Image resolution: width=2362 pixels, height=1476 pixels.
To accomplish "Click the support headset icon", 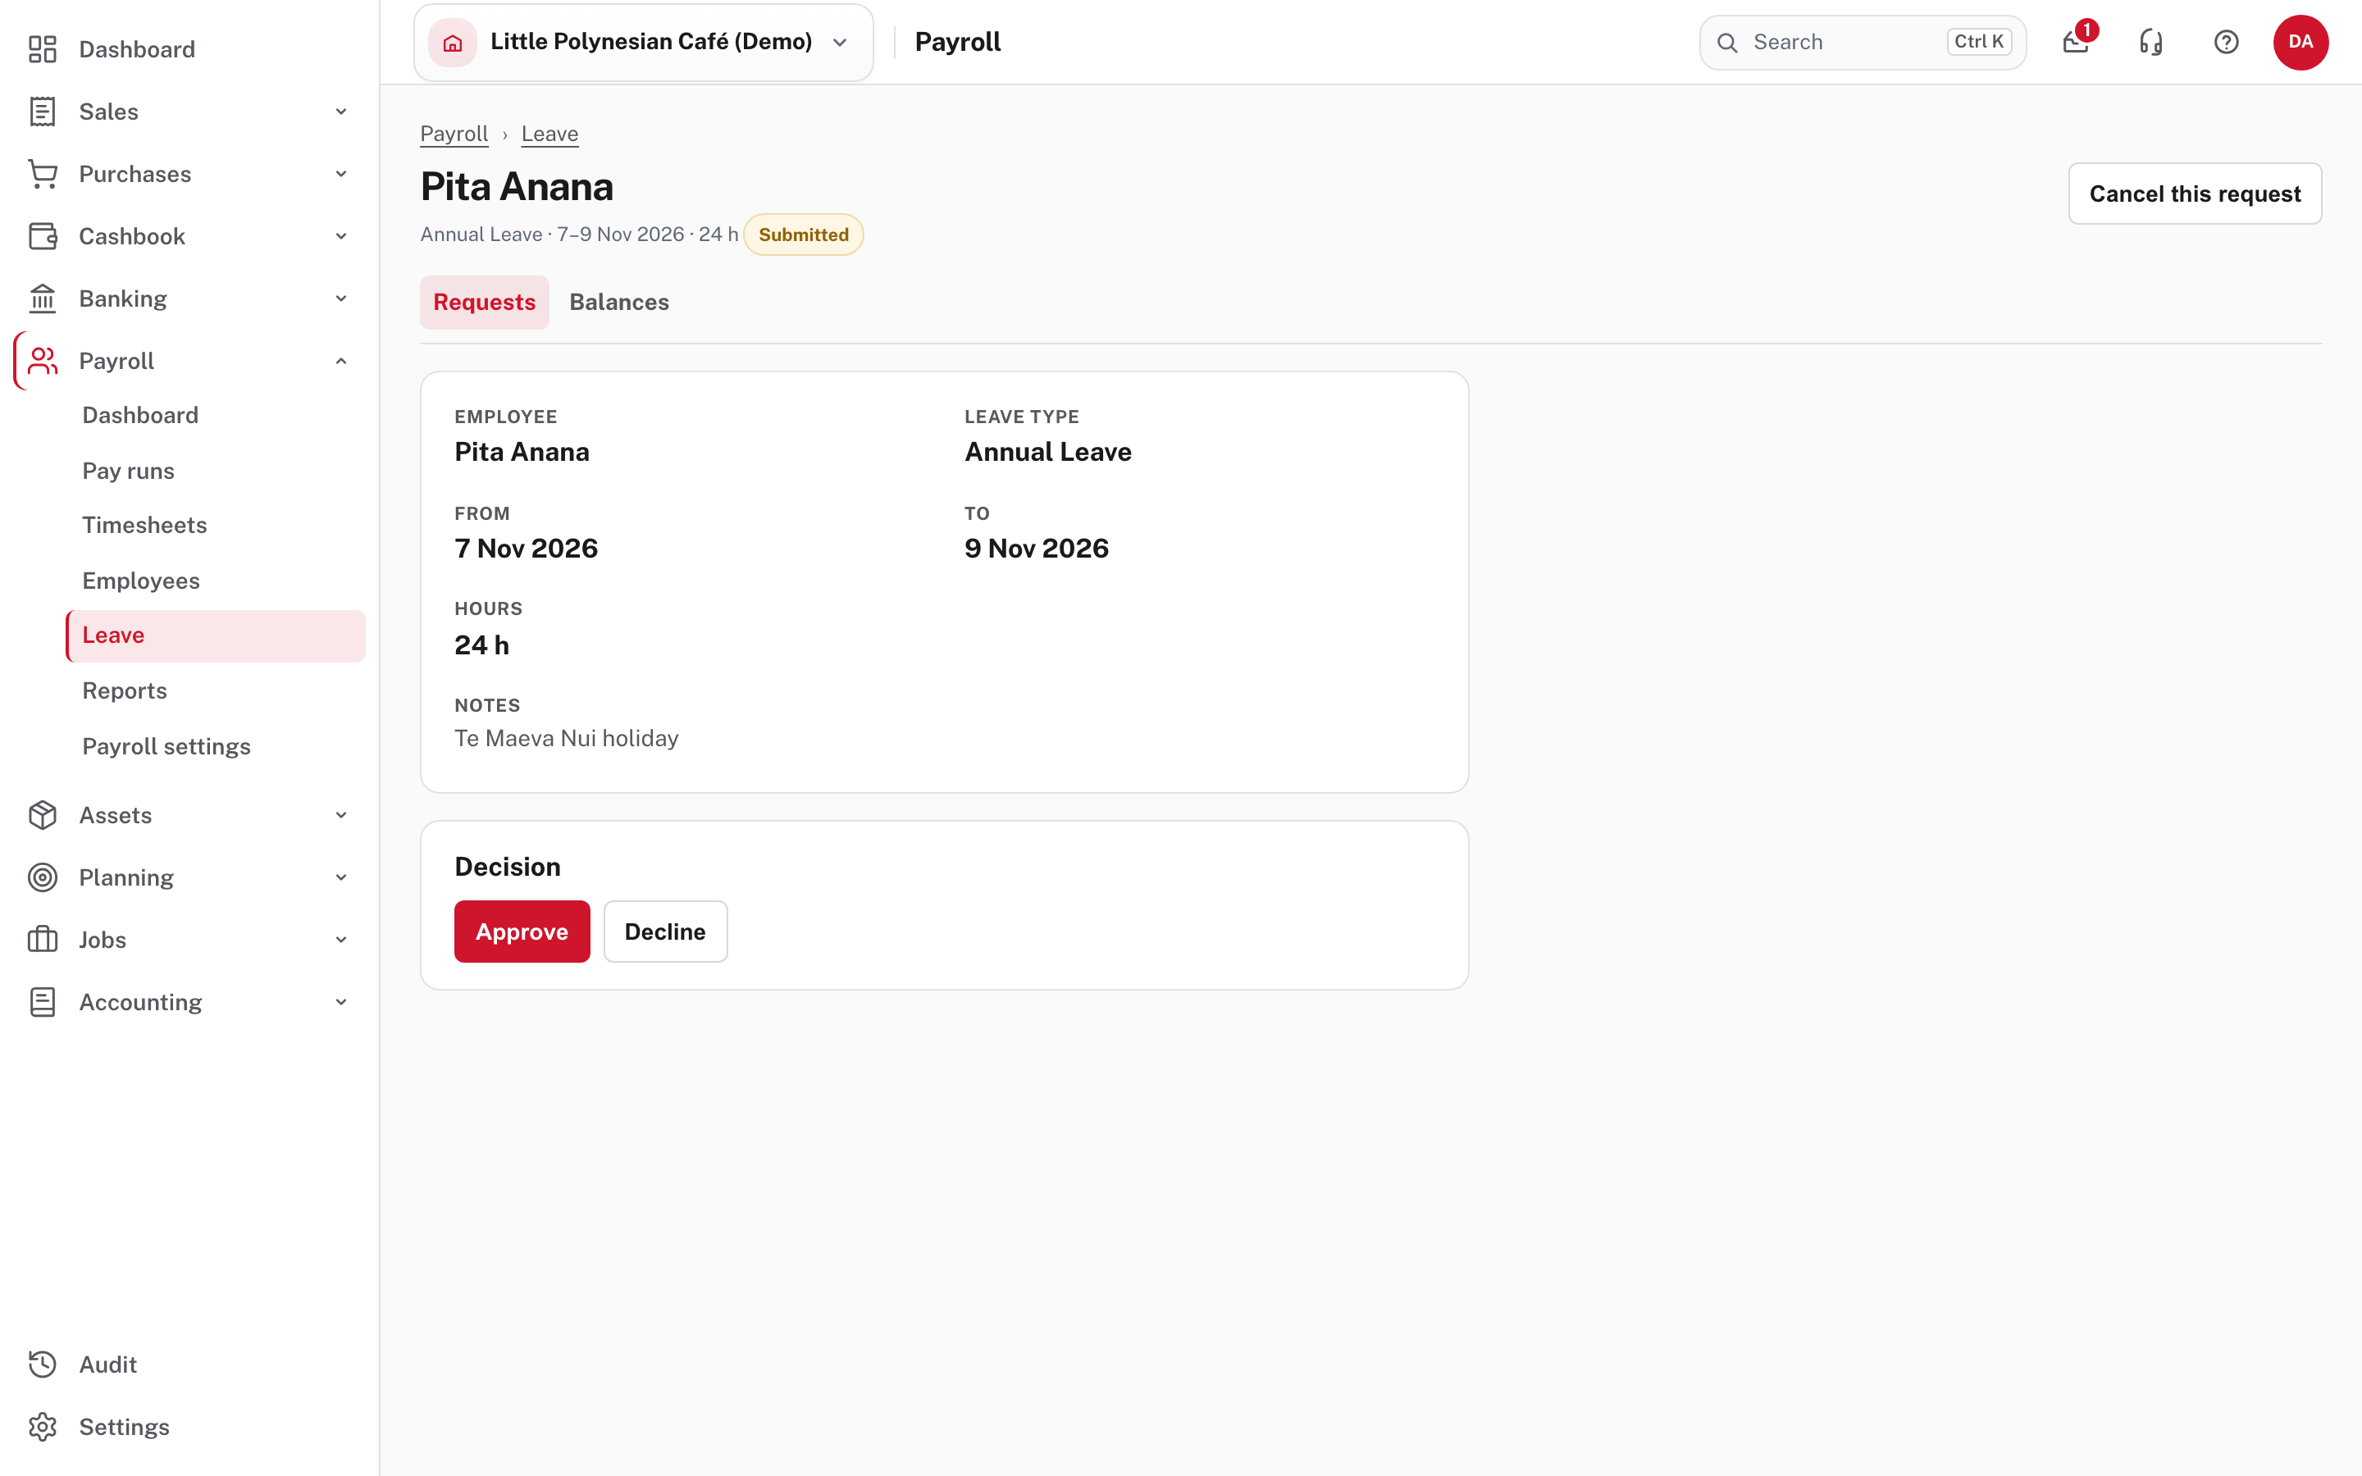I will click(2151, 42).
